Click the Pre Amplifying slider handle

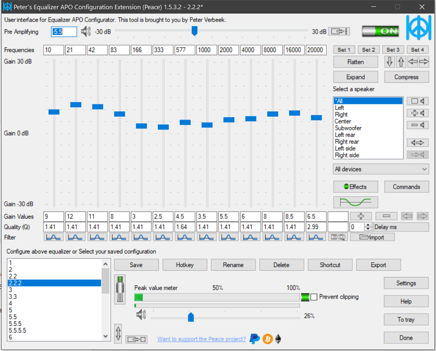pos(194,31)
